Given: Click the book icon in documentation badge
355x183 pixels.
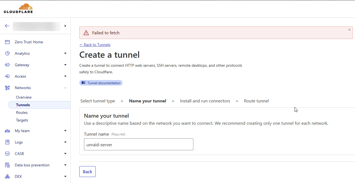Looking at the screenshot, I should (x=83, y=83).
